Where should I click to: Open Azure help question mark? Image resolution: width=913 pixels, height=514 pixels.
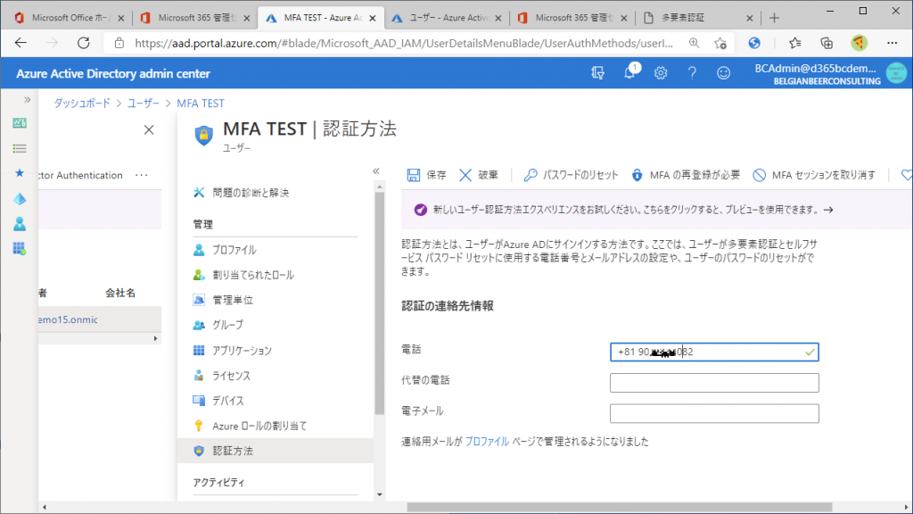(x=692, y=73)
